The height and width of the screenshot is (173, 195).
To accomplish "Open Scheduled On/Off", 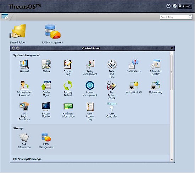I will click(155, 67).
